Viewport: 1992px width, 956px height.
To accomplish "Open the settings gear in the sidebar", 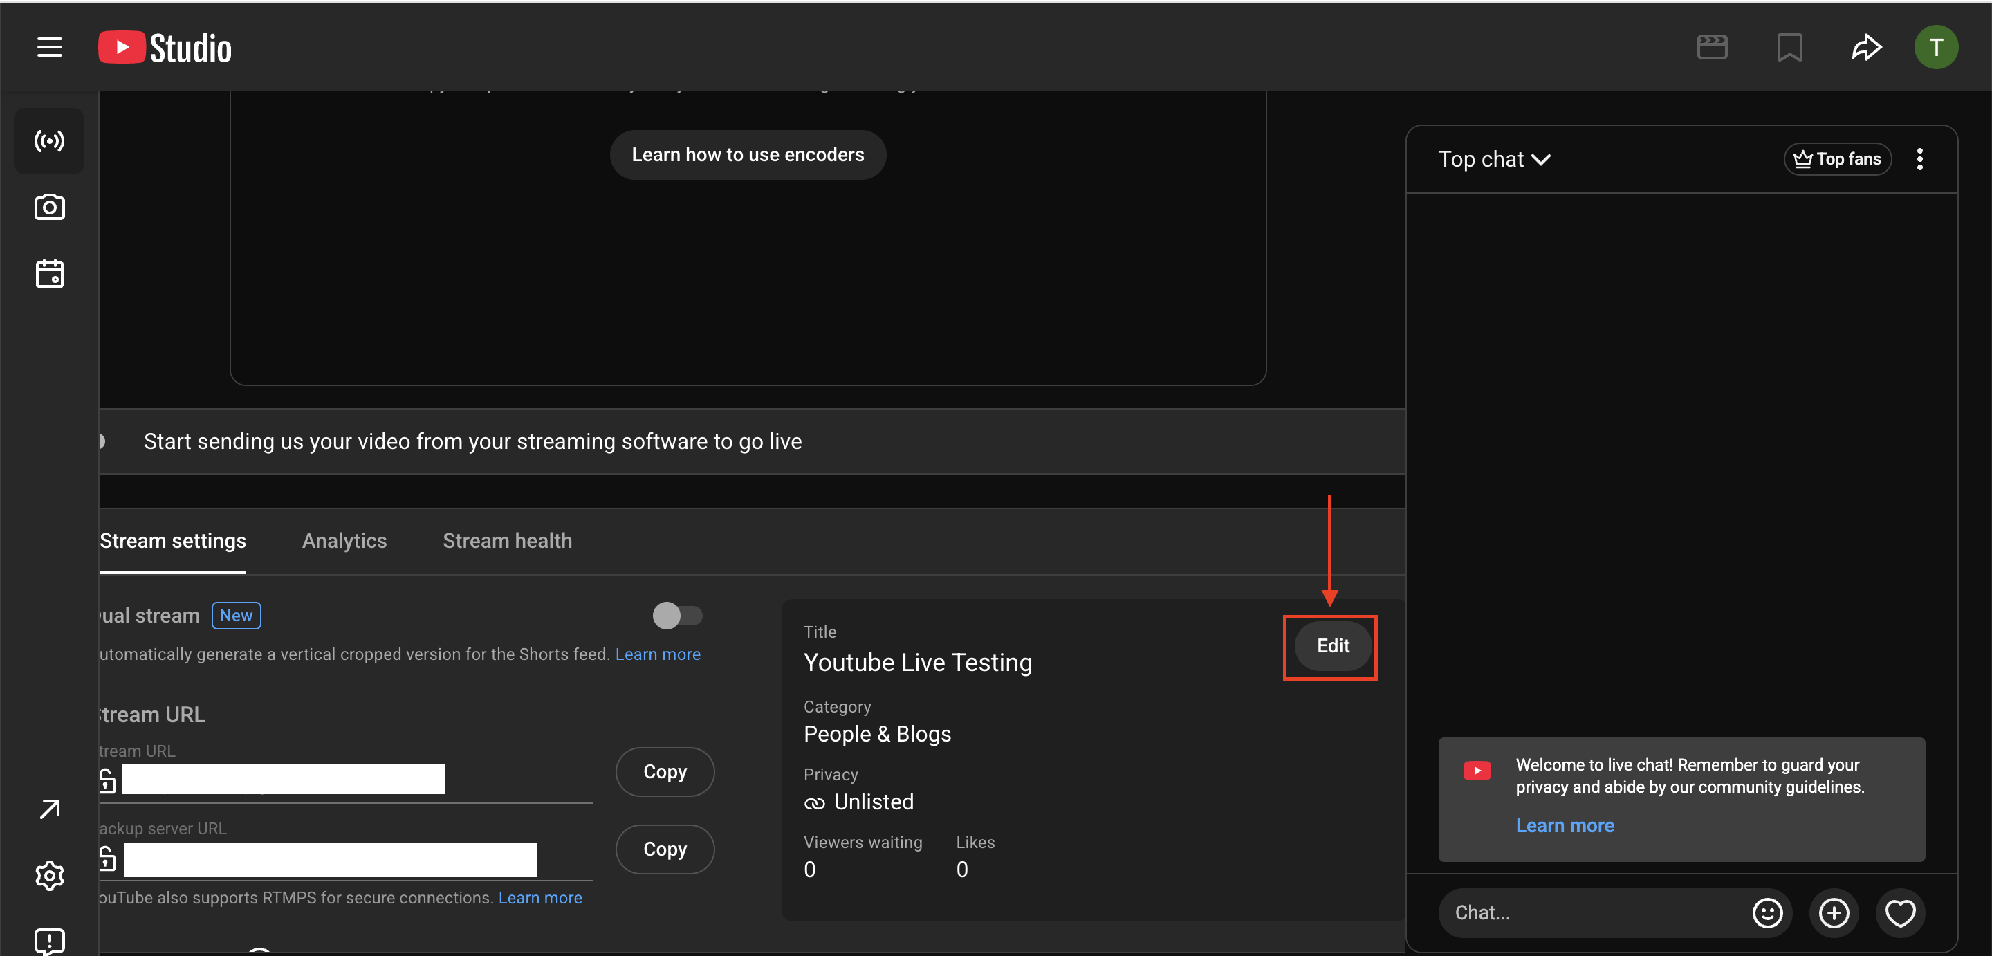I will click(50, 876).
